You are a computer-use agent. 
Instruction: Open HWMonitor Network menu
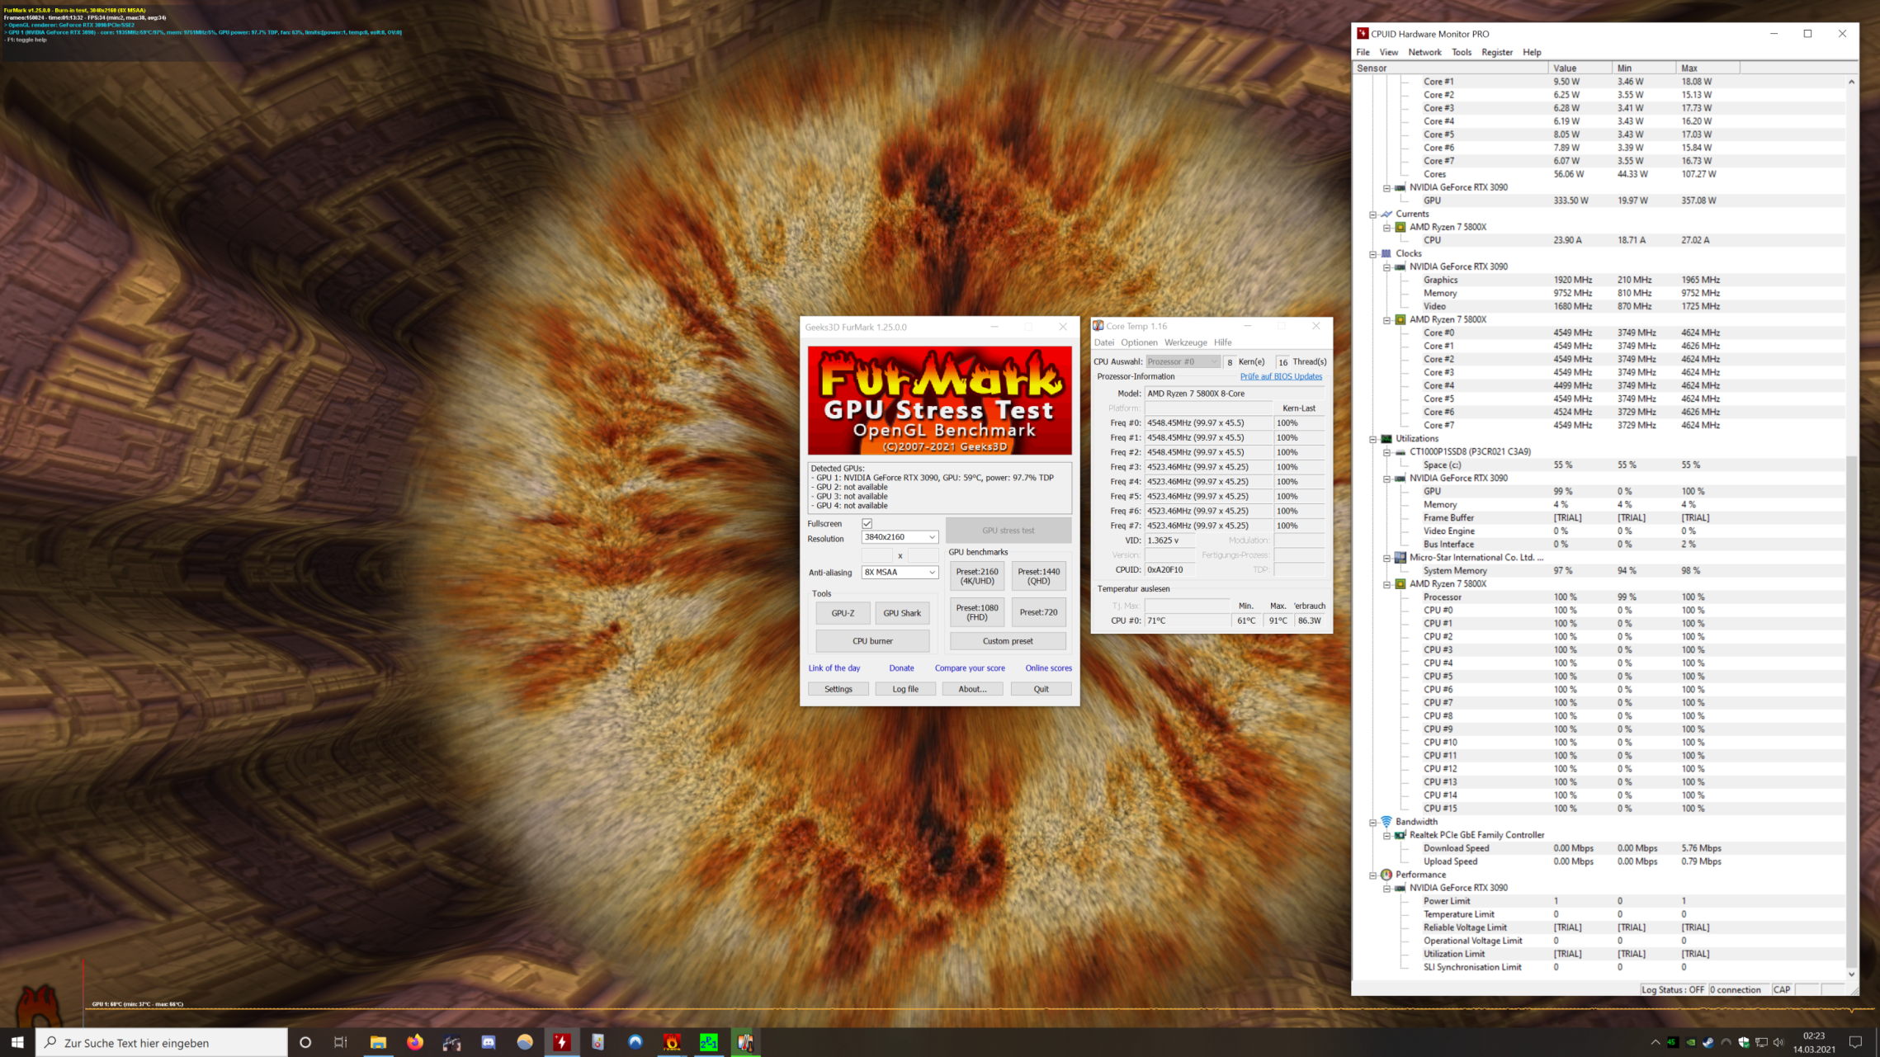pyautogui.click(x=1424, y=52)
